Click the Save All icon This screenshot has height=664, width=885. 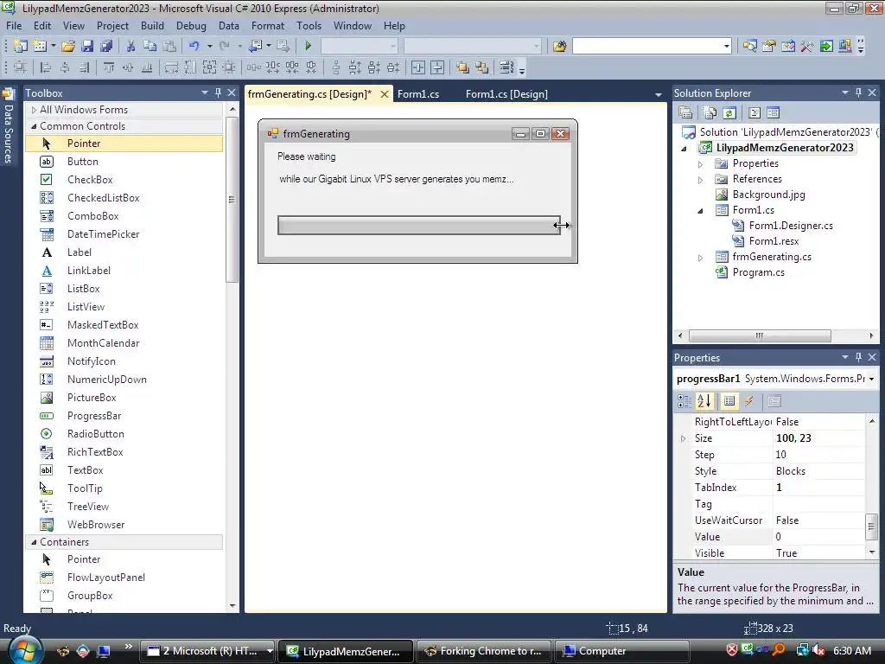tap(106, 46)
